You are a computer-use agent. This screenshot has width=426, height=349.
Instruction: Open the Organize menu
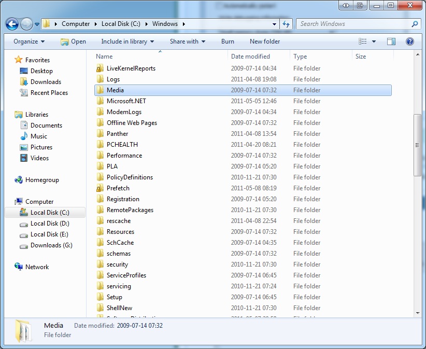click(29, 41)
